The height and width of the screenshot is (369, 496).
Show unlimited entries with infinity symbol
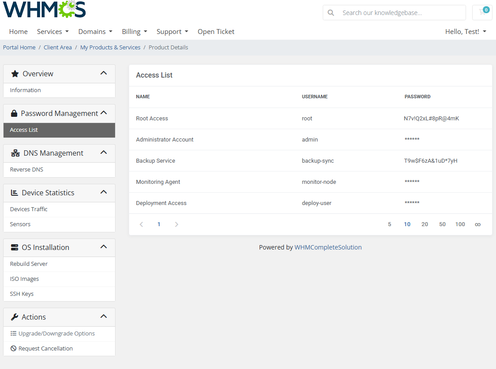coord(477,224)
